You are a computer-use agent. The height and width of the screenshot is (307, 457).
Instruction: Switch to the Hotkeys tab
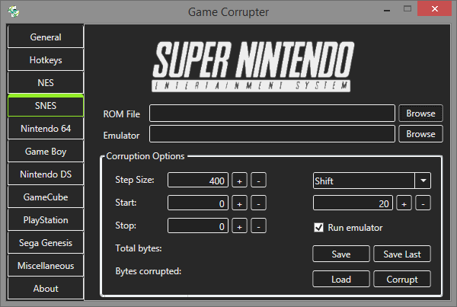(46, 59)
